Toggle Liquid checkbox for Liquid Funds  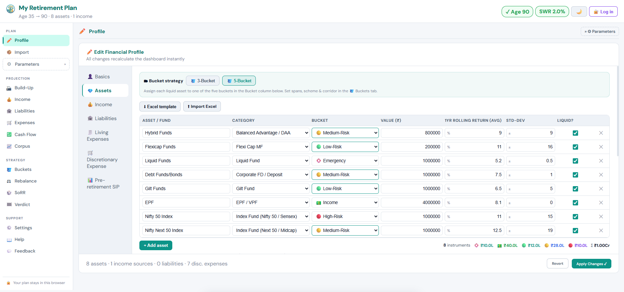click(x=575, y=161)
